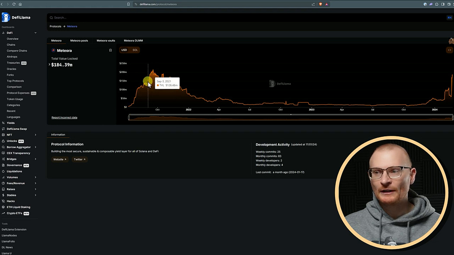Click the left handle of chart range slider
Viewport: 454px width, 255px height.
pyautogui.click(x=129, y=117)
